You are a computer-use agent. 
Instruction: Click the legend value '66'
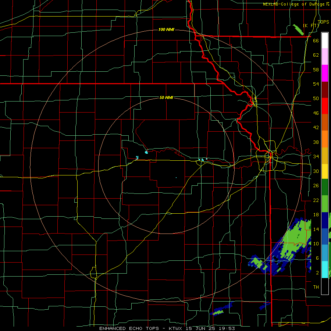(316, 41)
